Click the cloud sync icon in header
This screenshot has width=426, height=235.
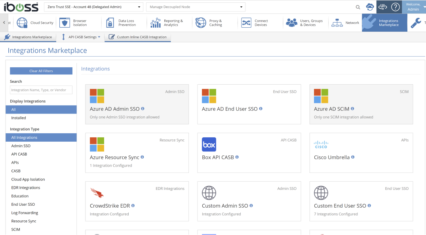click(370, 7)
